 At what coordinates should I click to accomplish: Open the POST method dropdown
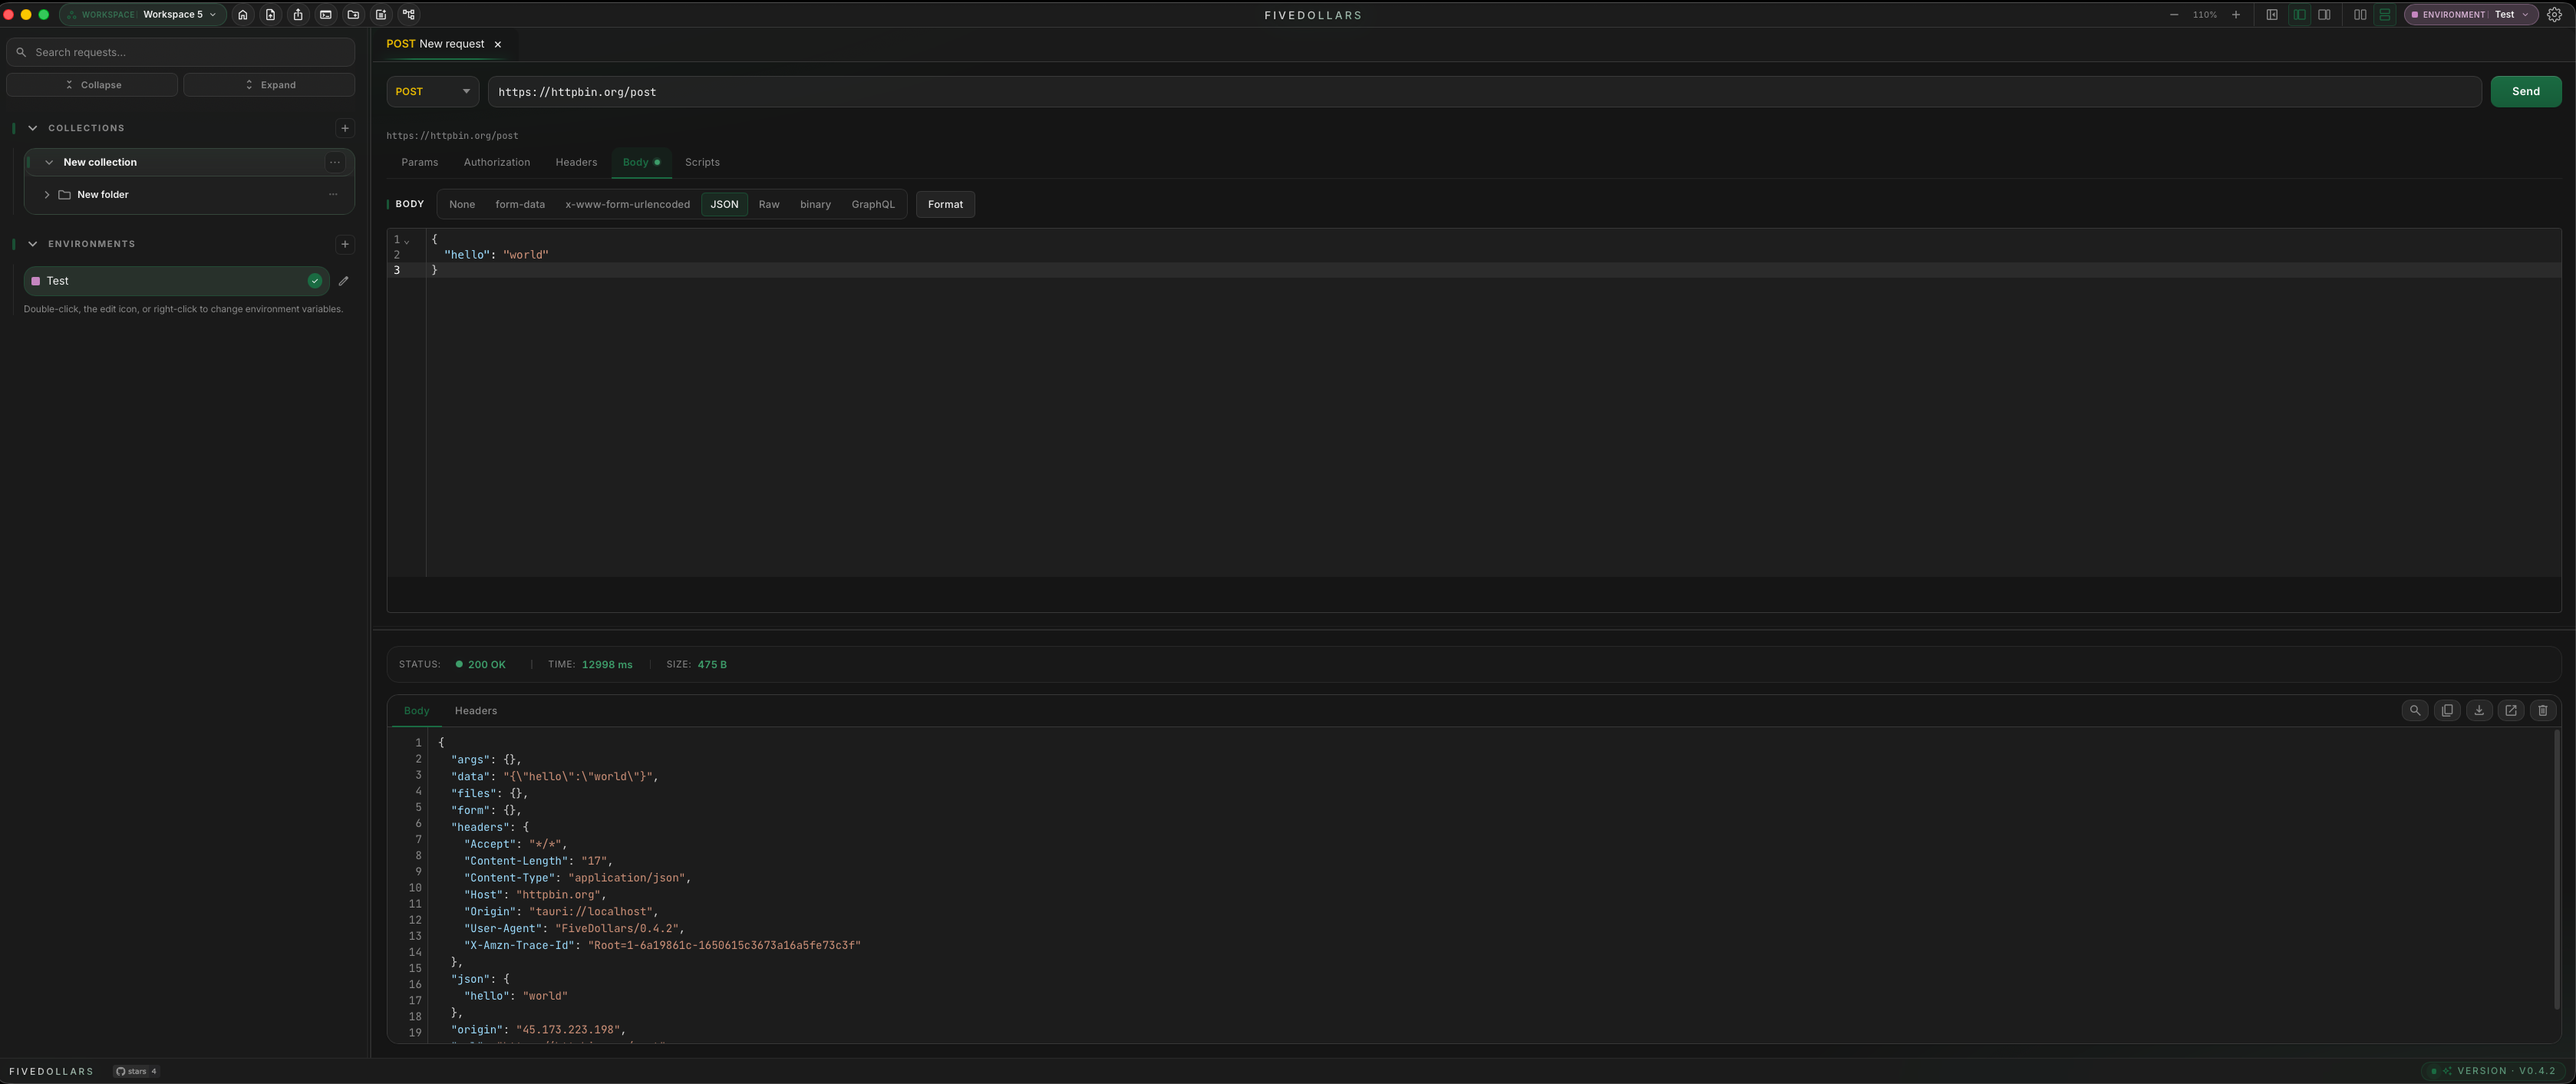tap(432, 92)
